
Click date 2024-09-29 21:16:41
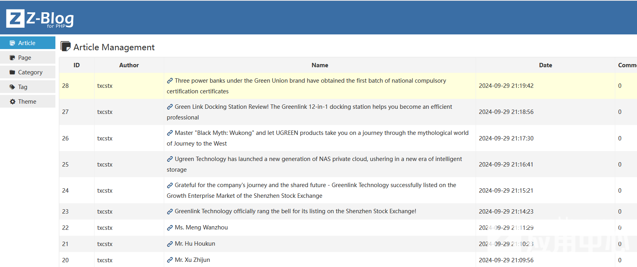click(506, 165)
